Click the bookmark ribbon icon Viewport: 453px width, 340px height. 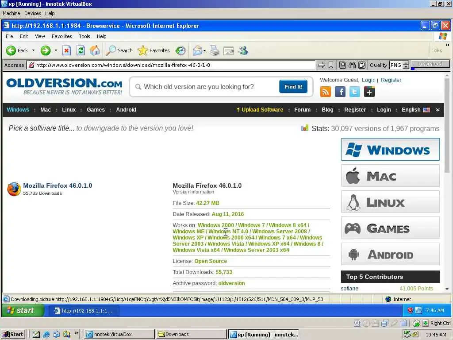[331, 65]
